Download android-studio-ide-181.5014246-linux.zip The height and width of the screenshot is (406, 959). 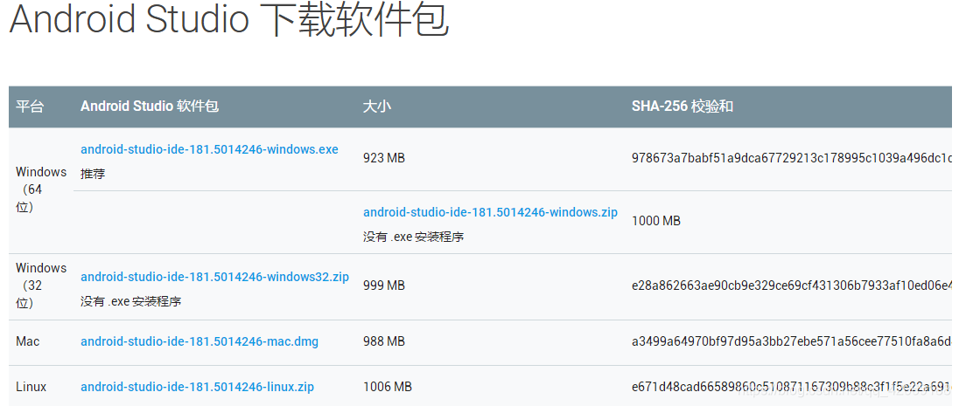pos(198,387)
